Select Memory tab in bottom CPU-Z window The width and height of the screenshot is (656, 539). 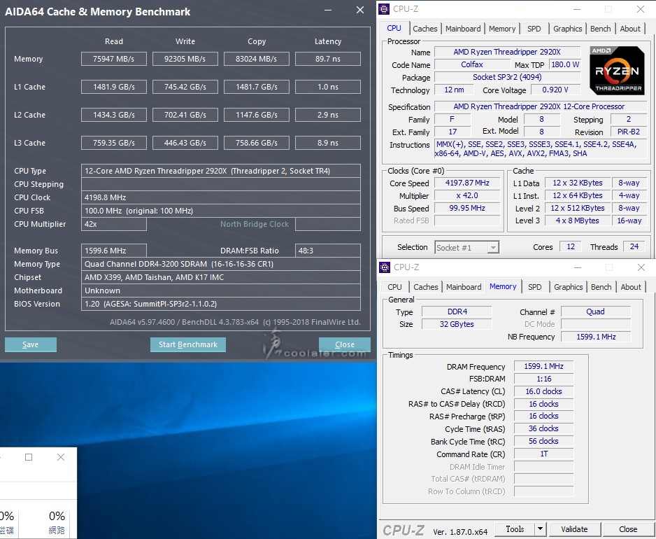click(503, 286)
